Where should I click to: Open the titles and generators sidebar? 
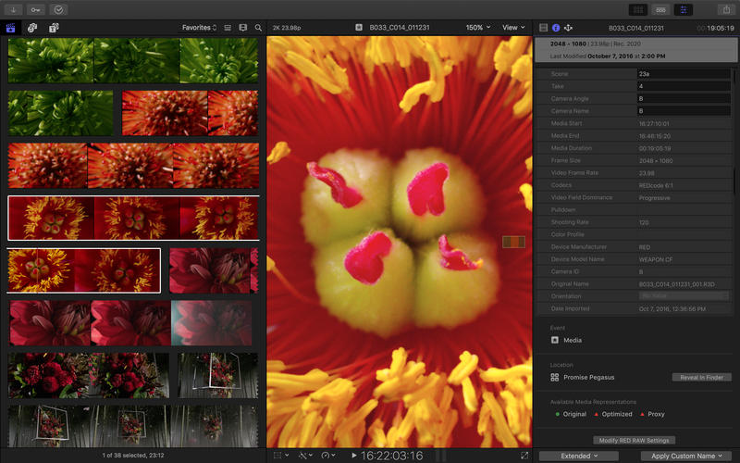coord(54,28)
